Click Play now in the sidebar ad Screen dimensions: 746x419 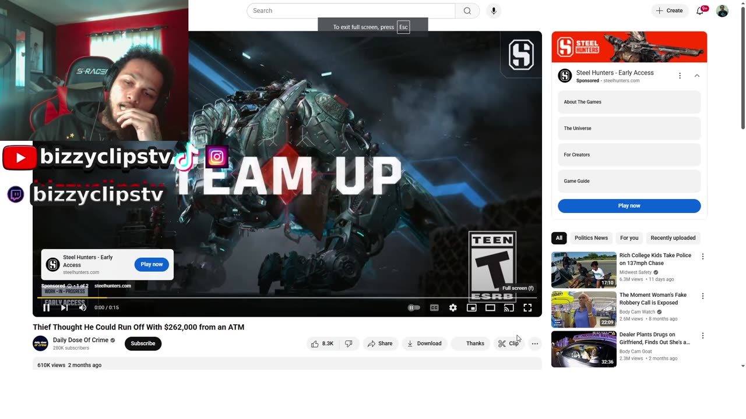(629, 206)
